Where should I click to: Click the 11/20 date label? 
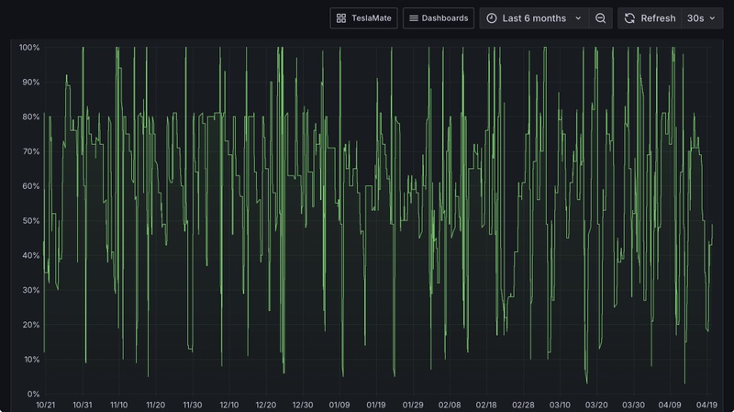click(x=155, y=405)
